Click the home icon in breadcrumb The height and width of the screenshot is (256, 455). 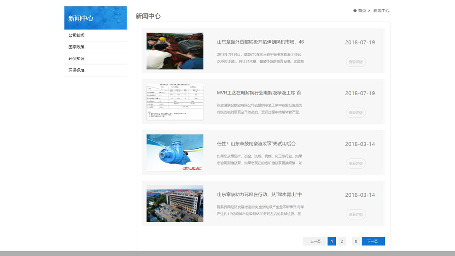[354, 10]
